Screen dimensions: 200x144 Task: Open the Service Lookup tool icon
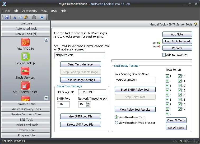click(x=25, y=56)
